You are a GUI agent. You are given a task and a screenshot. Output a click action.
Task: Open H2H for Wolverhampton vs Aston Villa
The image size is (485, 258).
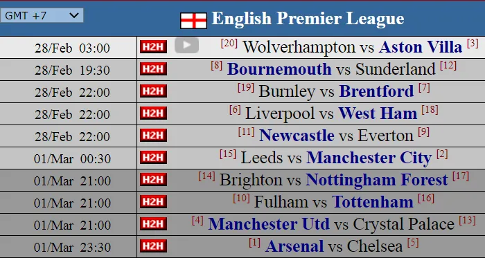[x=153, y=47]
